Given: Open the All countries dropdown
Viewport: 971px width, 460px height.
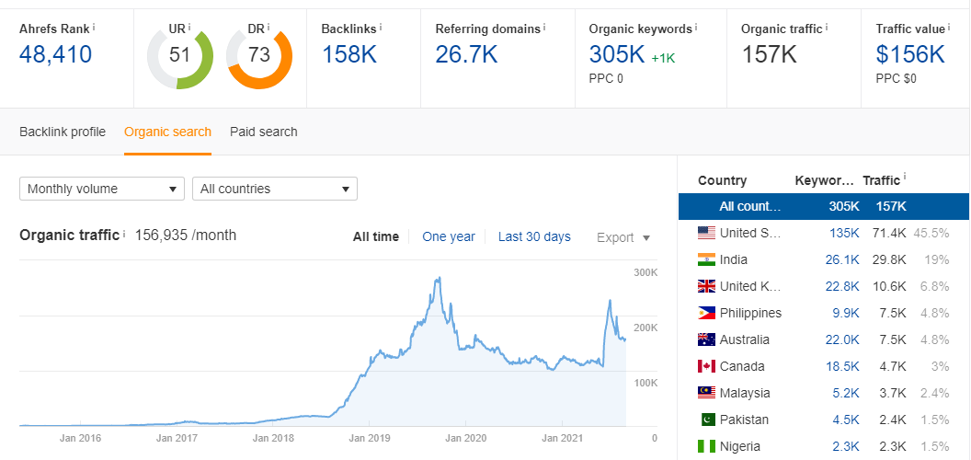Looking at the screenshot, I should [x=275, y=190].
